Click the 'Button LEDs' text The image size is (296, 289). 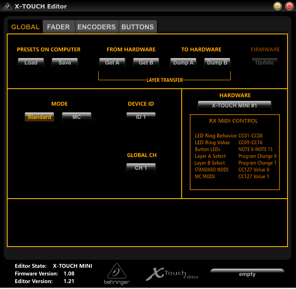coord(207,149)
